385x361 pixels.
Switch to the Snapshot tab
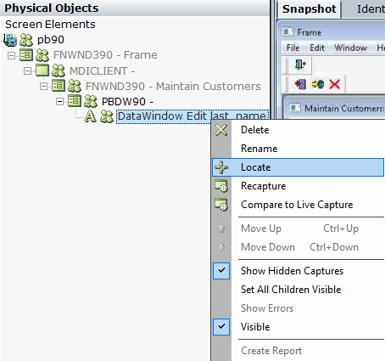pos(310,9)
